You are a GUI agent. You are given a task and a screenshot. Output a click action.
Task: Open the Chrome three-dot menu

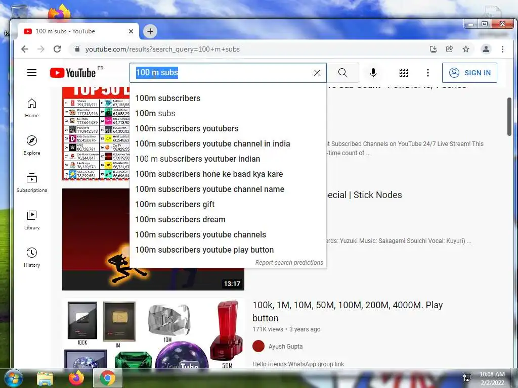tap(502, 49)
